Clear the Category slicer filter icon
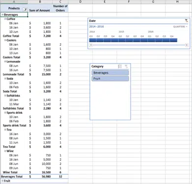 click(126, 66)
